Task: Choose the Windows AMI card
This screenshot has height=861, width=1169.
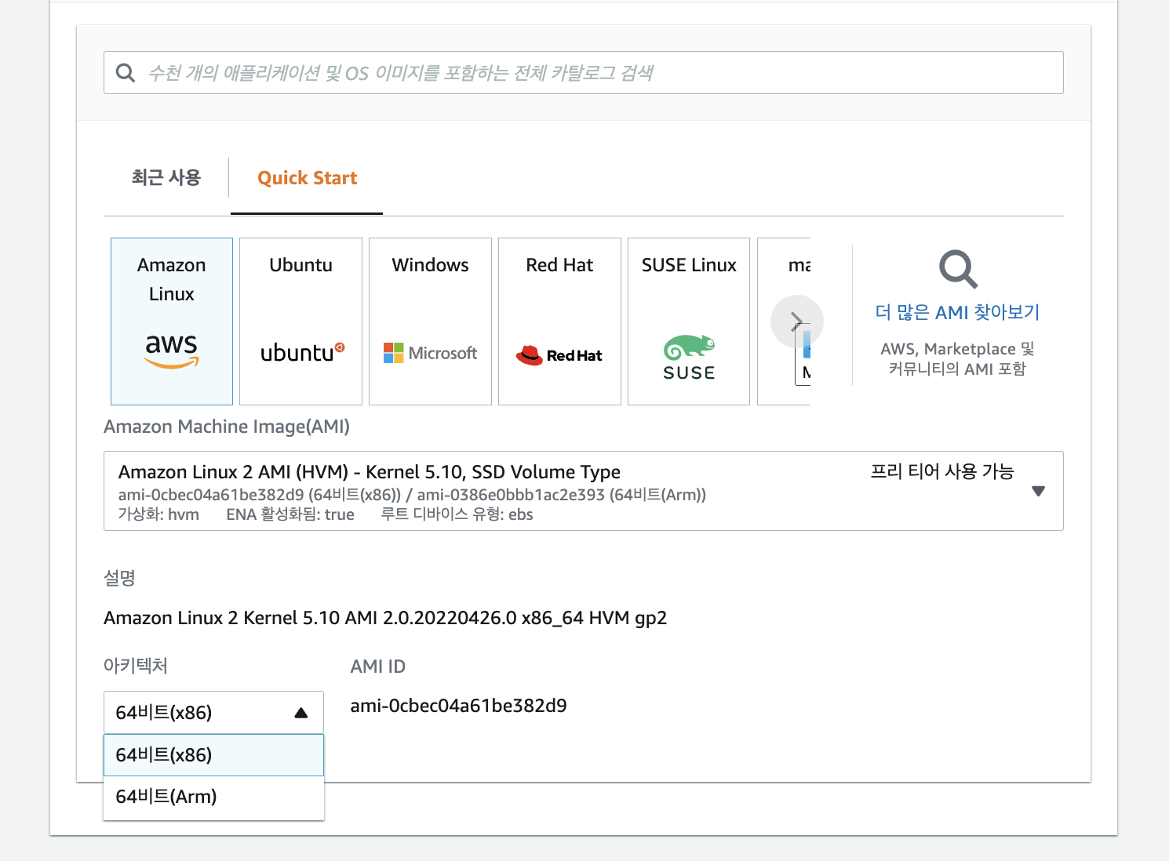Action: tap(430, 322)
